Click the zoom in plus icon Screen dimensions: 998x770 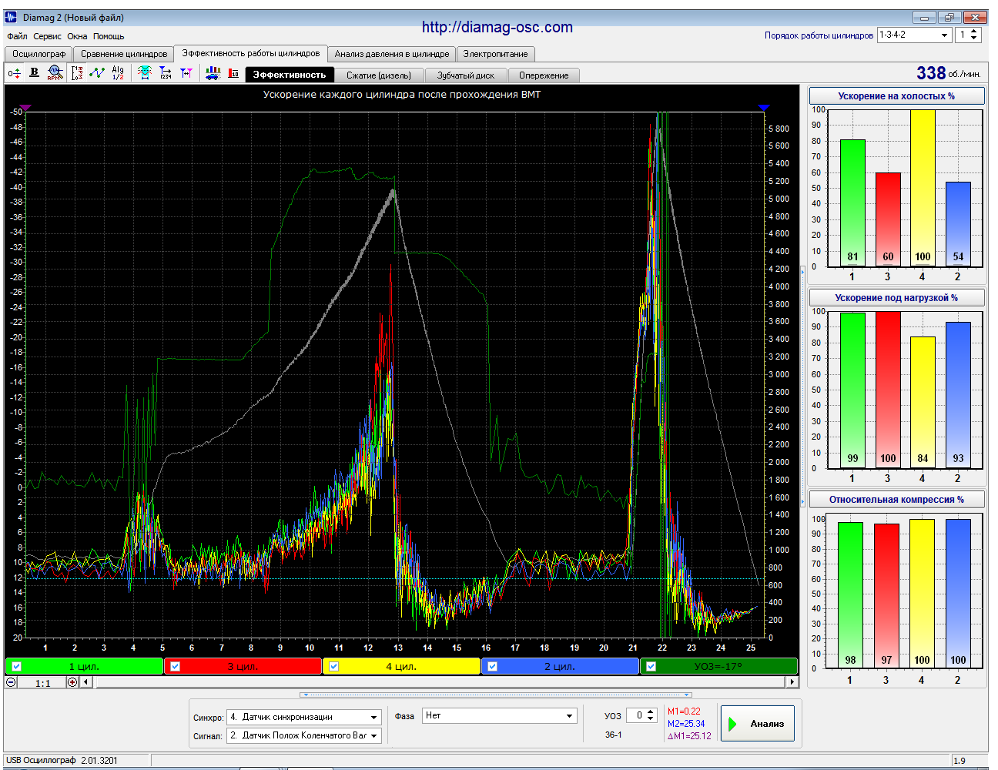point(72,682)
